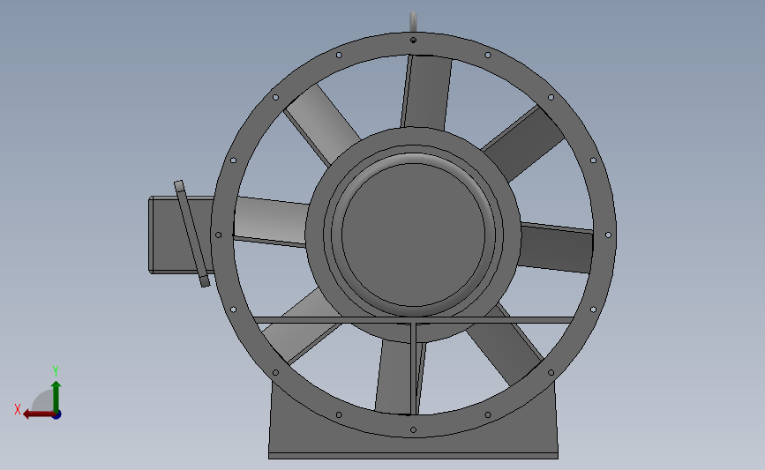The height and width of the screenshot is (470, 765).
Task: Click the green Y axis arrow of the triad
Action: [56, 397]
